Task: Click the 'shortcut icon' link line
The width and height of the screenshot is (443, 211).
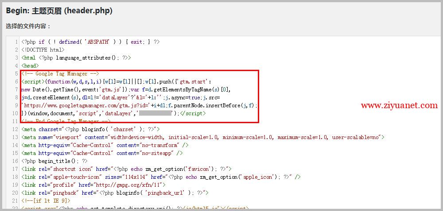Action: pyautogui.click(x=127, y=169)
